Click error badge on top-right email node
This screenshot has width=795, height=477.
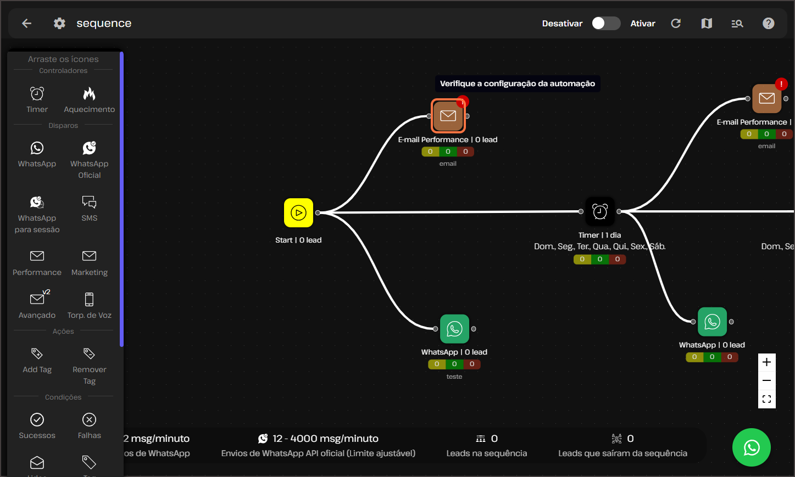pos(781,84)
